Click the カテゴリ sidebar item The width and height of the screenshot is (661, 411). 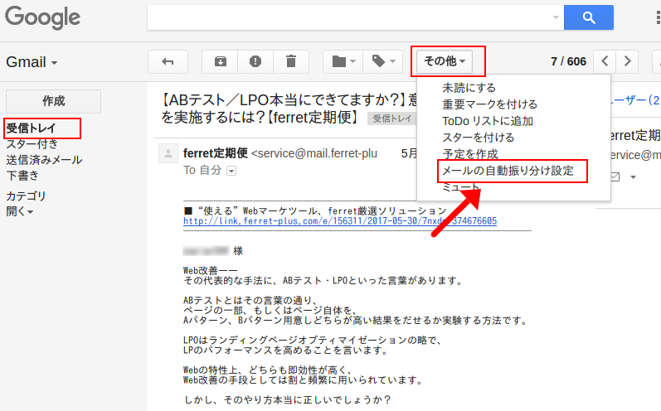[x=26, y=196]
